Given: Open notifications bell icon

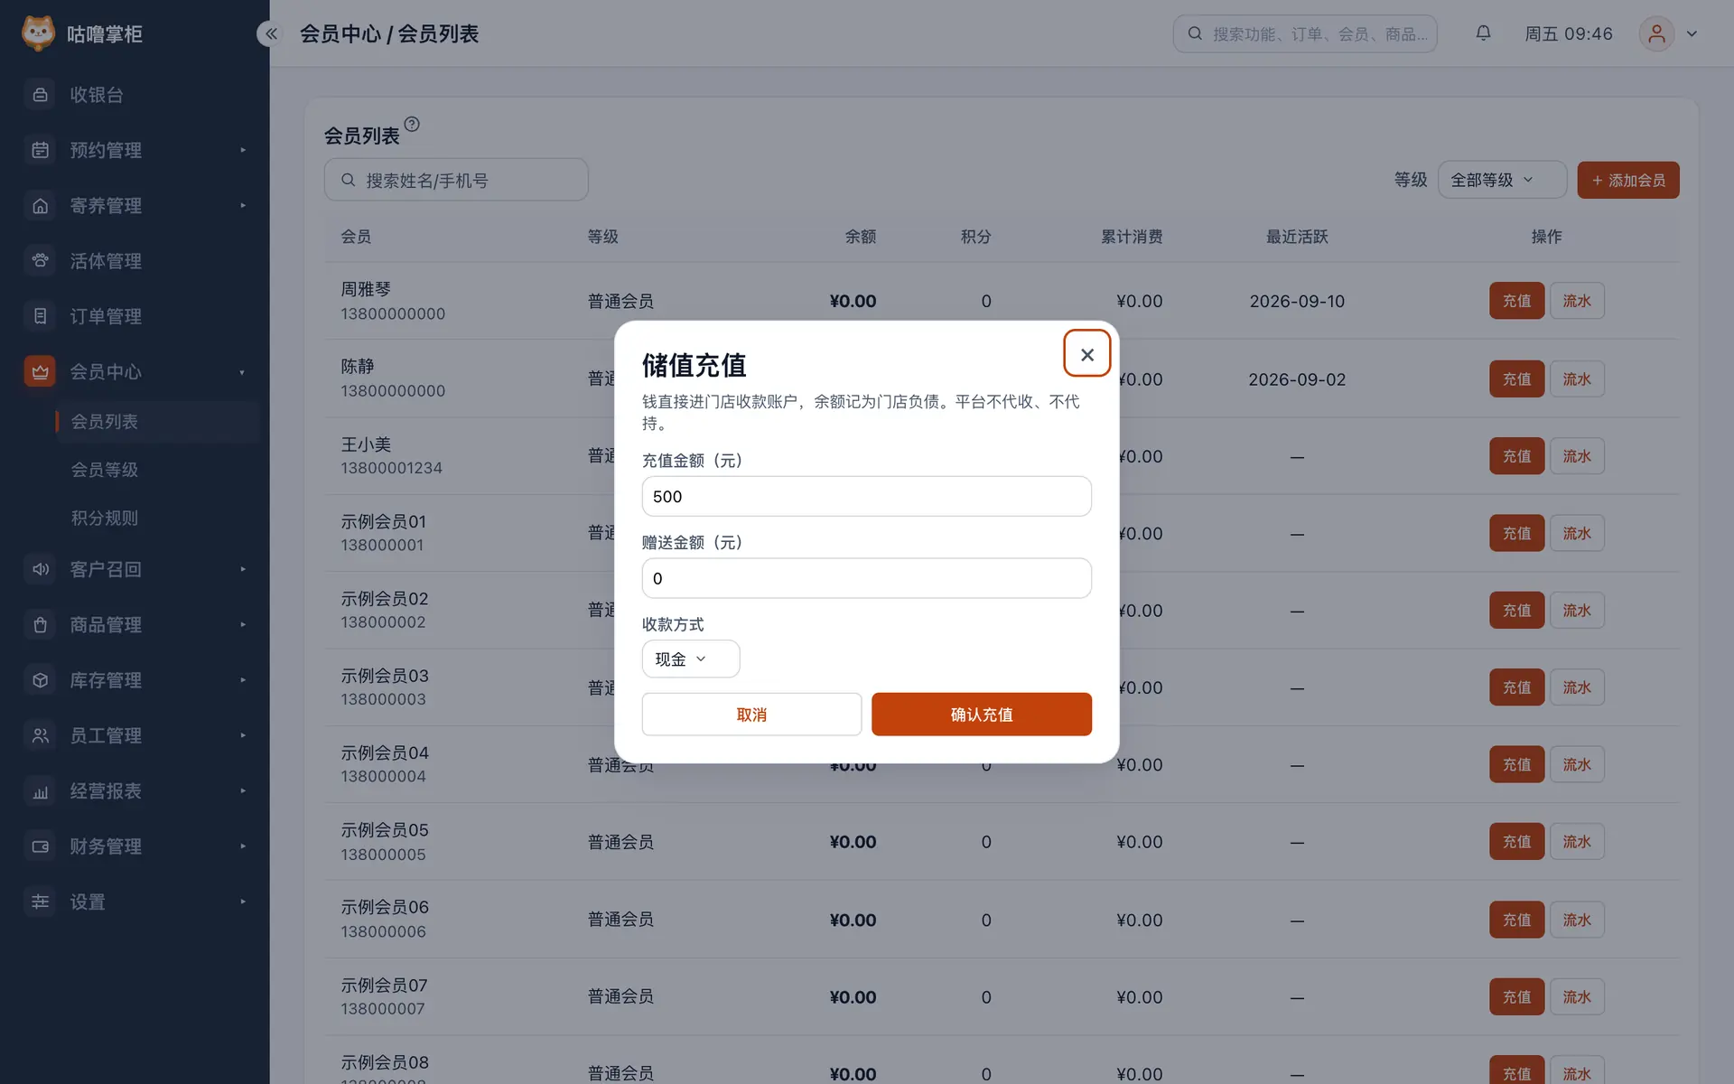Looking at the screenshot, I should (x=1483, y=33).
